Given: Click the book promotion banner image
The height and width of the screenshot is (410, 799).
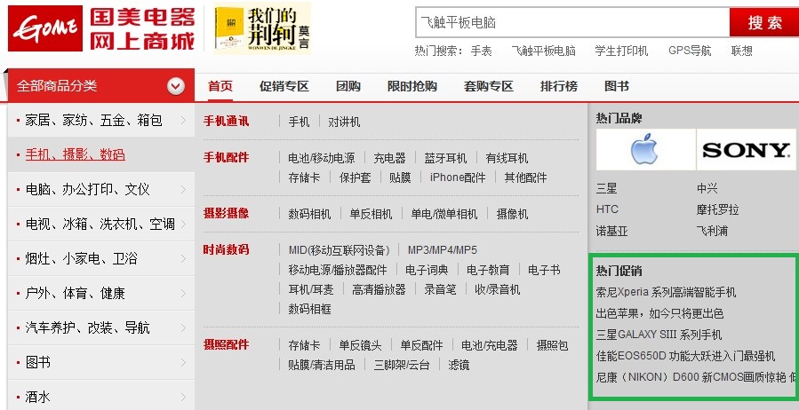Looking at the screenshot, I should tap(262, 28).
